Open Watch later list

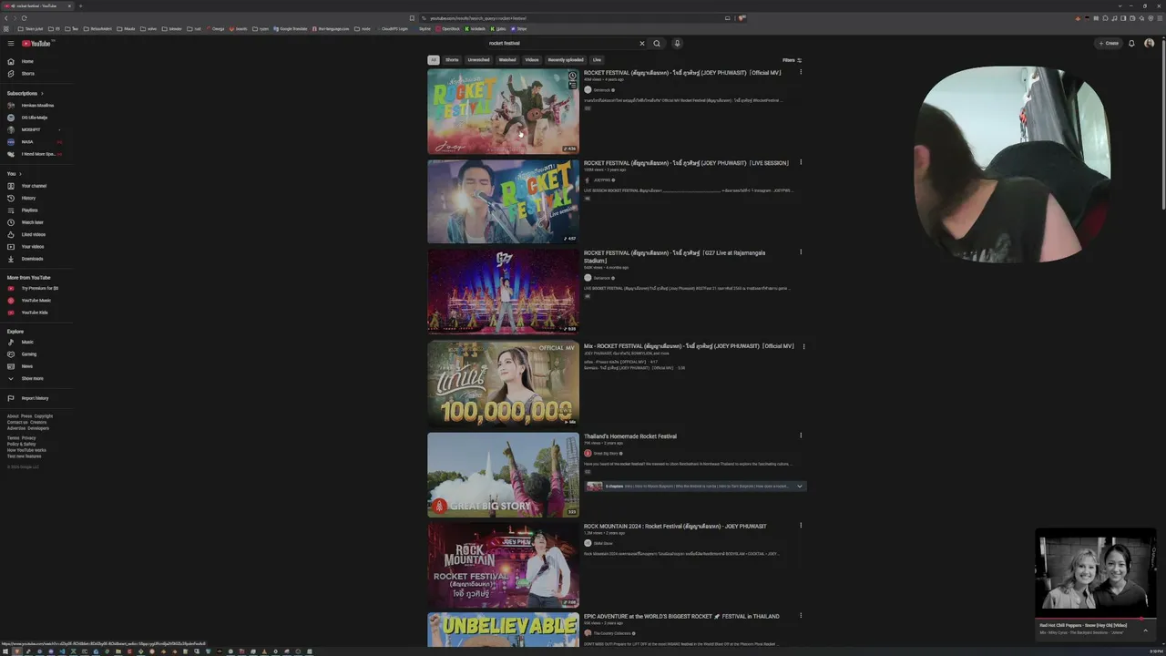coord(36,222)
